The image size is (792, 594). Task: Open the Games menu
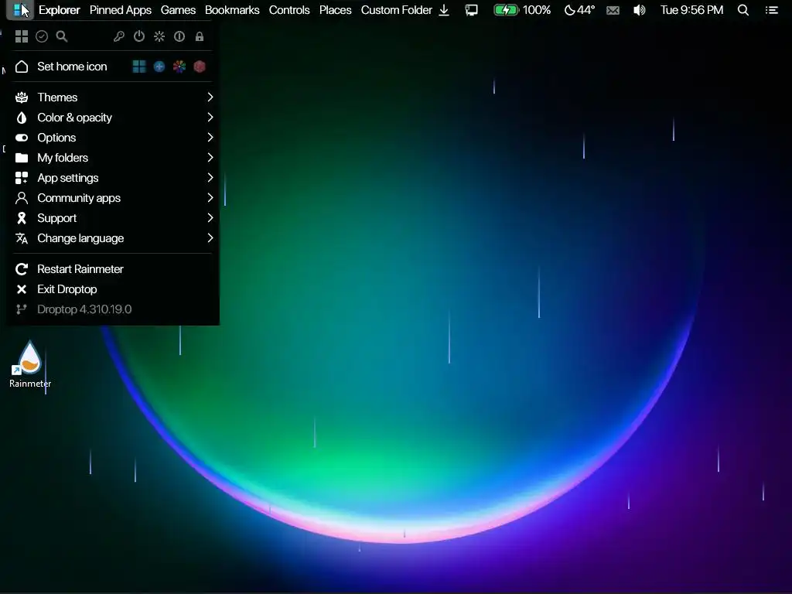(x=178, y=10)
